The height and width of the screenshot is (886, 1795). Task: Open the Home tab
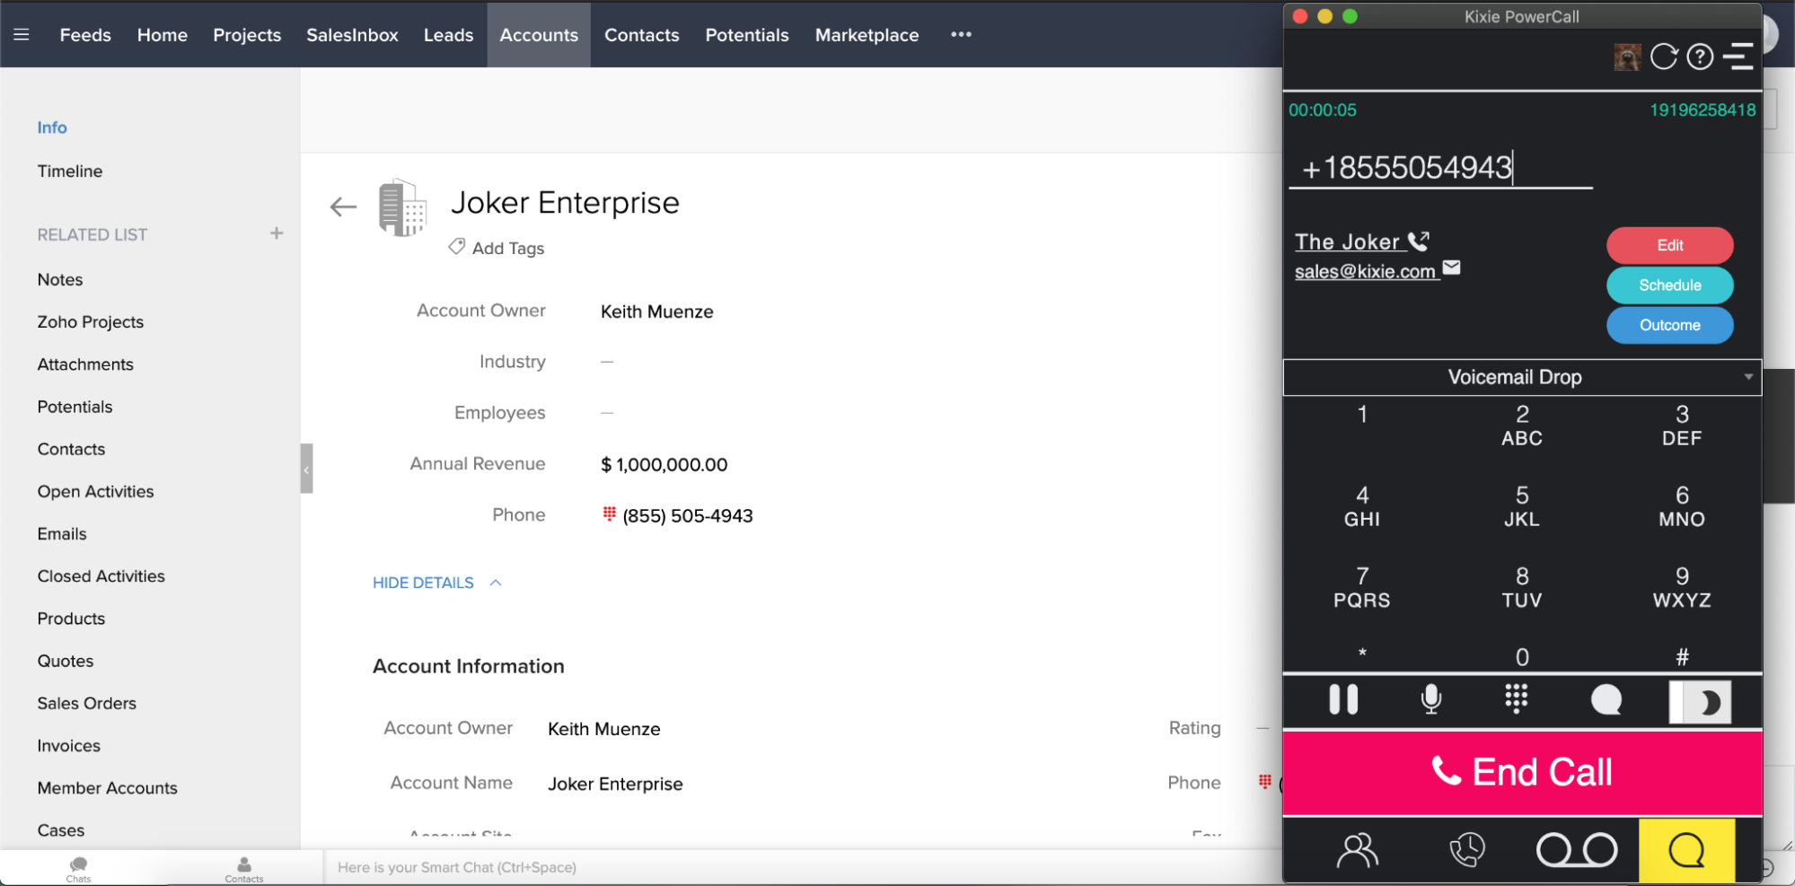coord(163,34)
